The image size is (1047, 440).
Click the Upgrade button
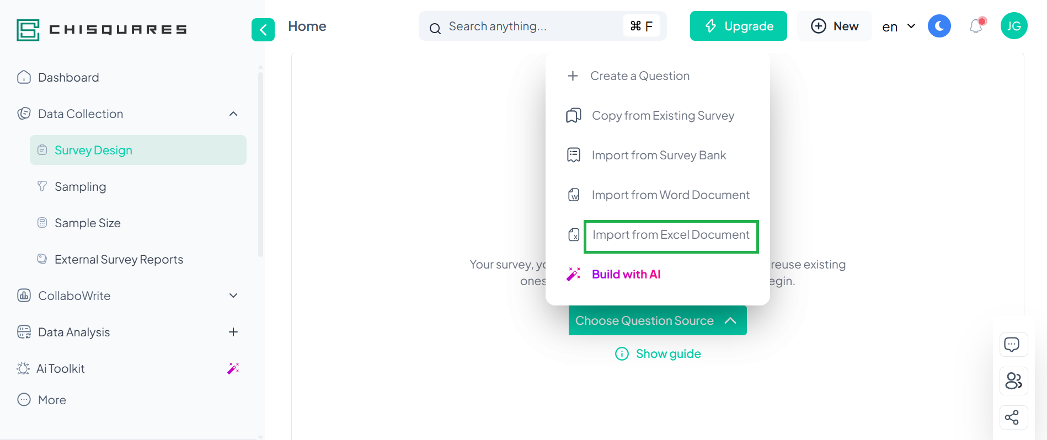[739, 26]
